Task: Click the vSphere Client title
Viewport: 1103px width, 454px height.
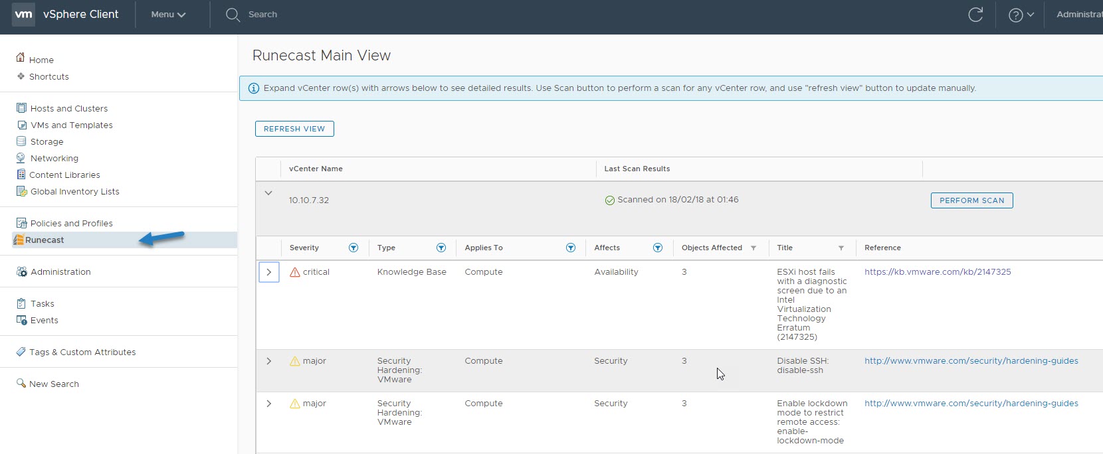Action: tap(80, 14)
